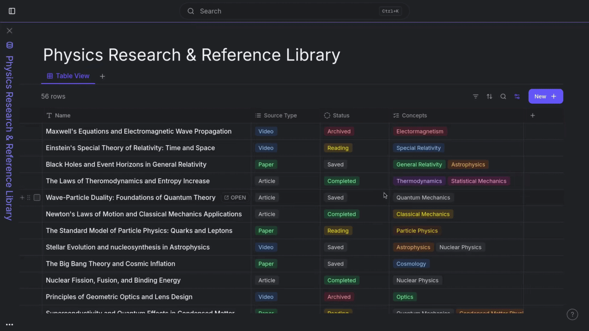Click The Laws of Theromodynamics and Entropy Increase
The height and width of the screenshot is (331, 589).
(127, 181)
